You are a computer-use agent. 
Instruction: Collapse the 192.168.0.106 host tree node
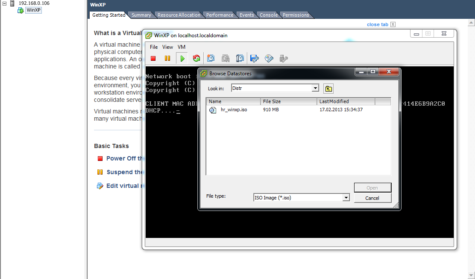click(5, 3)
